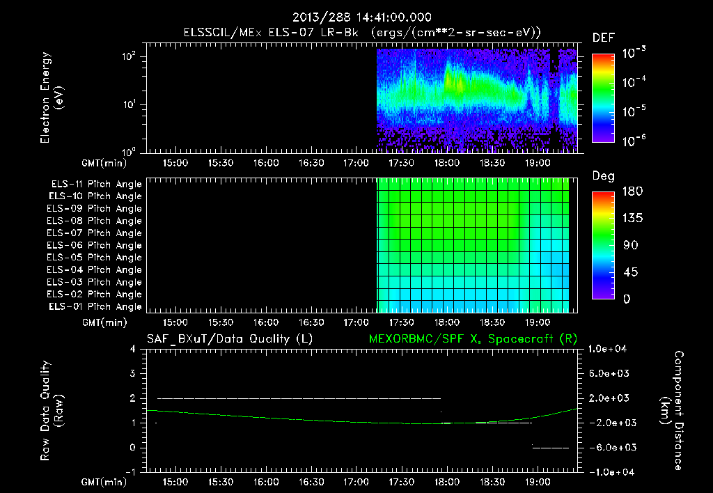Select the ELS-08 Pitch Angle row label
This screenshot has height=493, width=713.
(x=94, y=221)
